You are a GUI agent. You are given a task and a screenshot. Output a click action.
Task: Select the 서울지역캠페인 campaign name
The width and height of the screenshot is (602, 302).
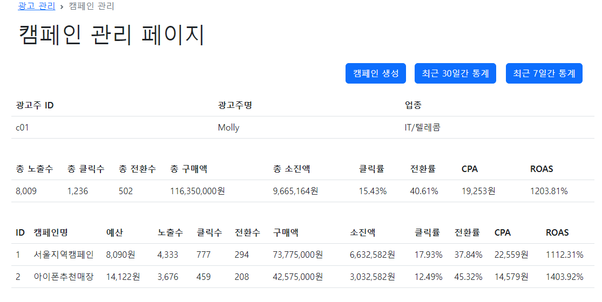pyautogui.click(x=63, y=255)
